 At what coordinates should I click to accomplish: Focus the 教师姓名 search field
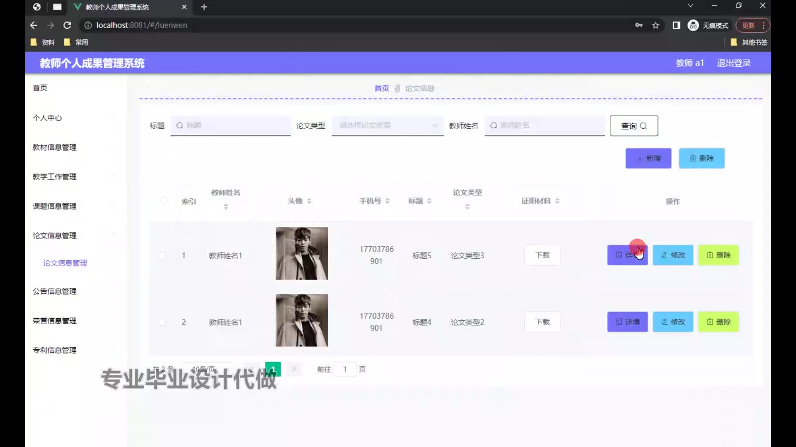545,125
